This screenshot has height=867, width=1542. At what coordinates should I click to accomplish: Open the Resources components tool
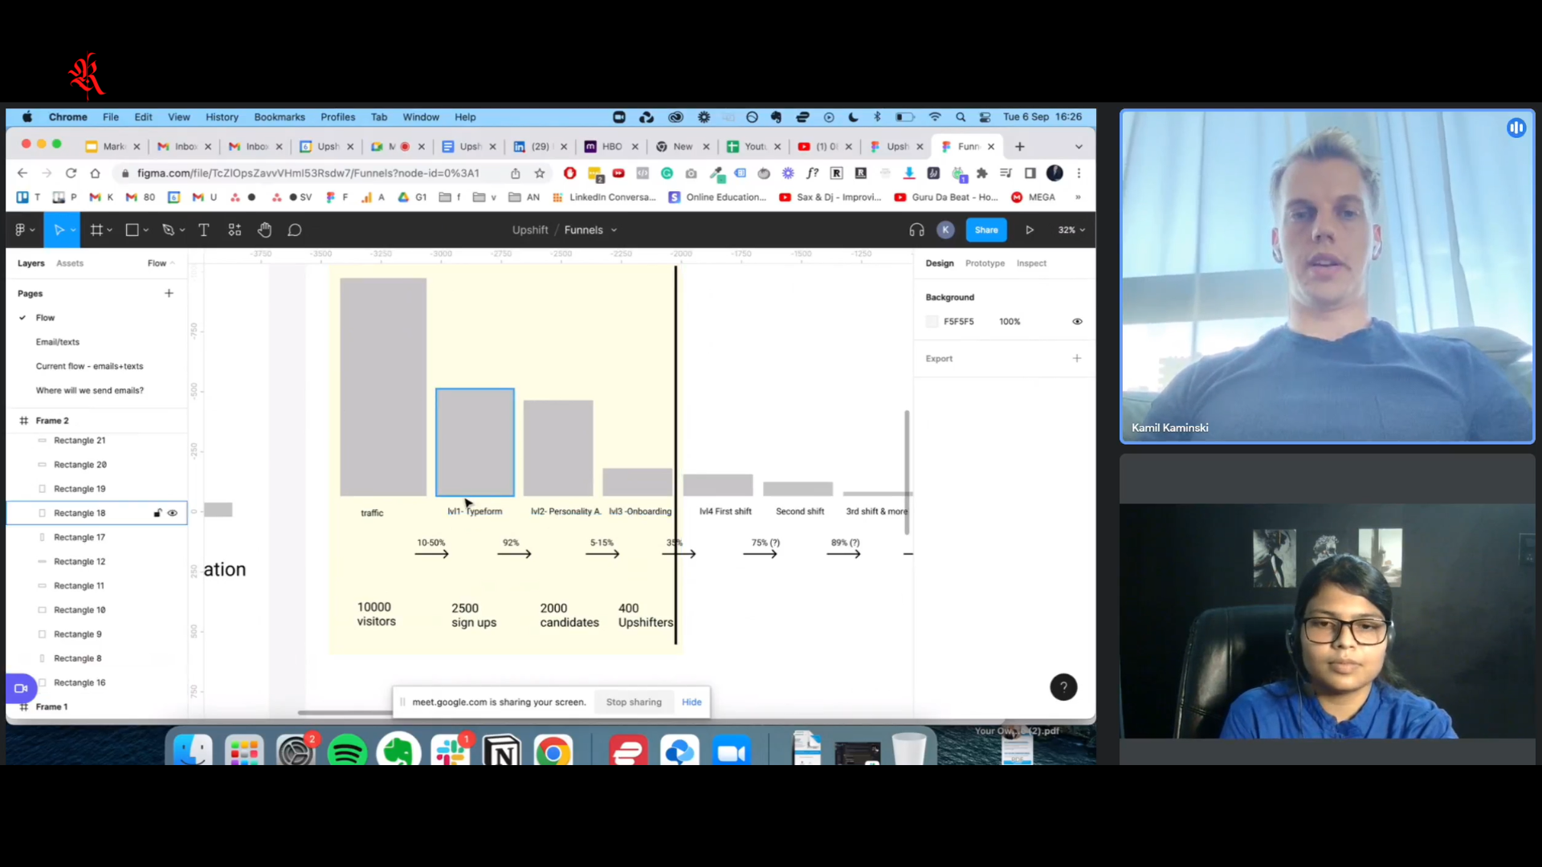click(235, 230)
